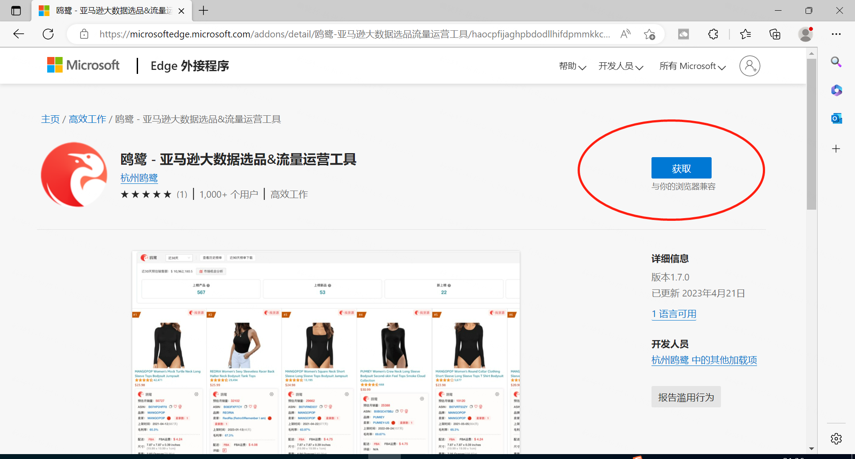Open the extension screenshot preview
Viewport: 855px width, 459px height.
(326, 353)
